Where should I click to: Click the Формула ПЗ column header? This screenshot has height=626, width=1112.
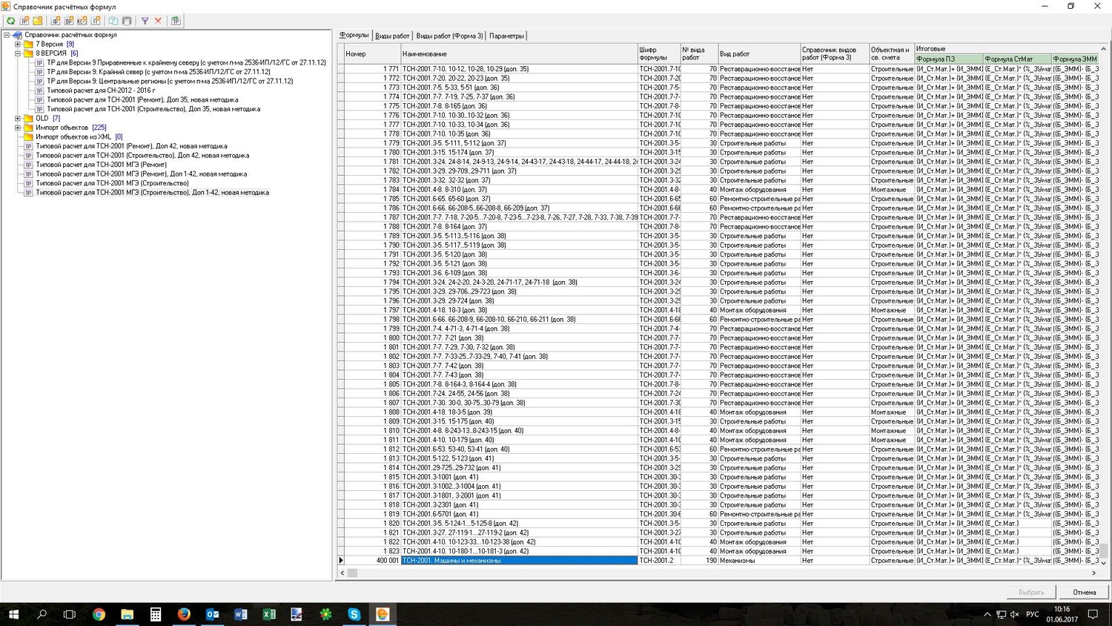point(948,59)
